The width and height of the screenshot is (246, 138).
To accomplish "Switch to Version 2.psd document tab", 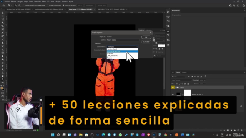I will (x=18, y=9).
